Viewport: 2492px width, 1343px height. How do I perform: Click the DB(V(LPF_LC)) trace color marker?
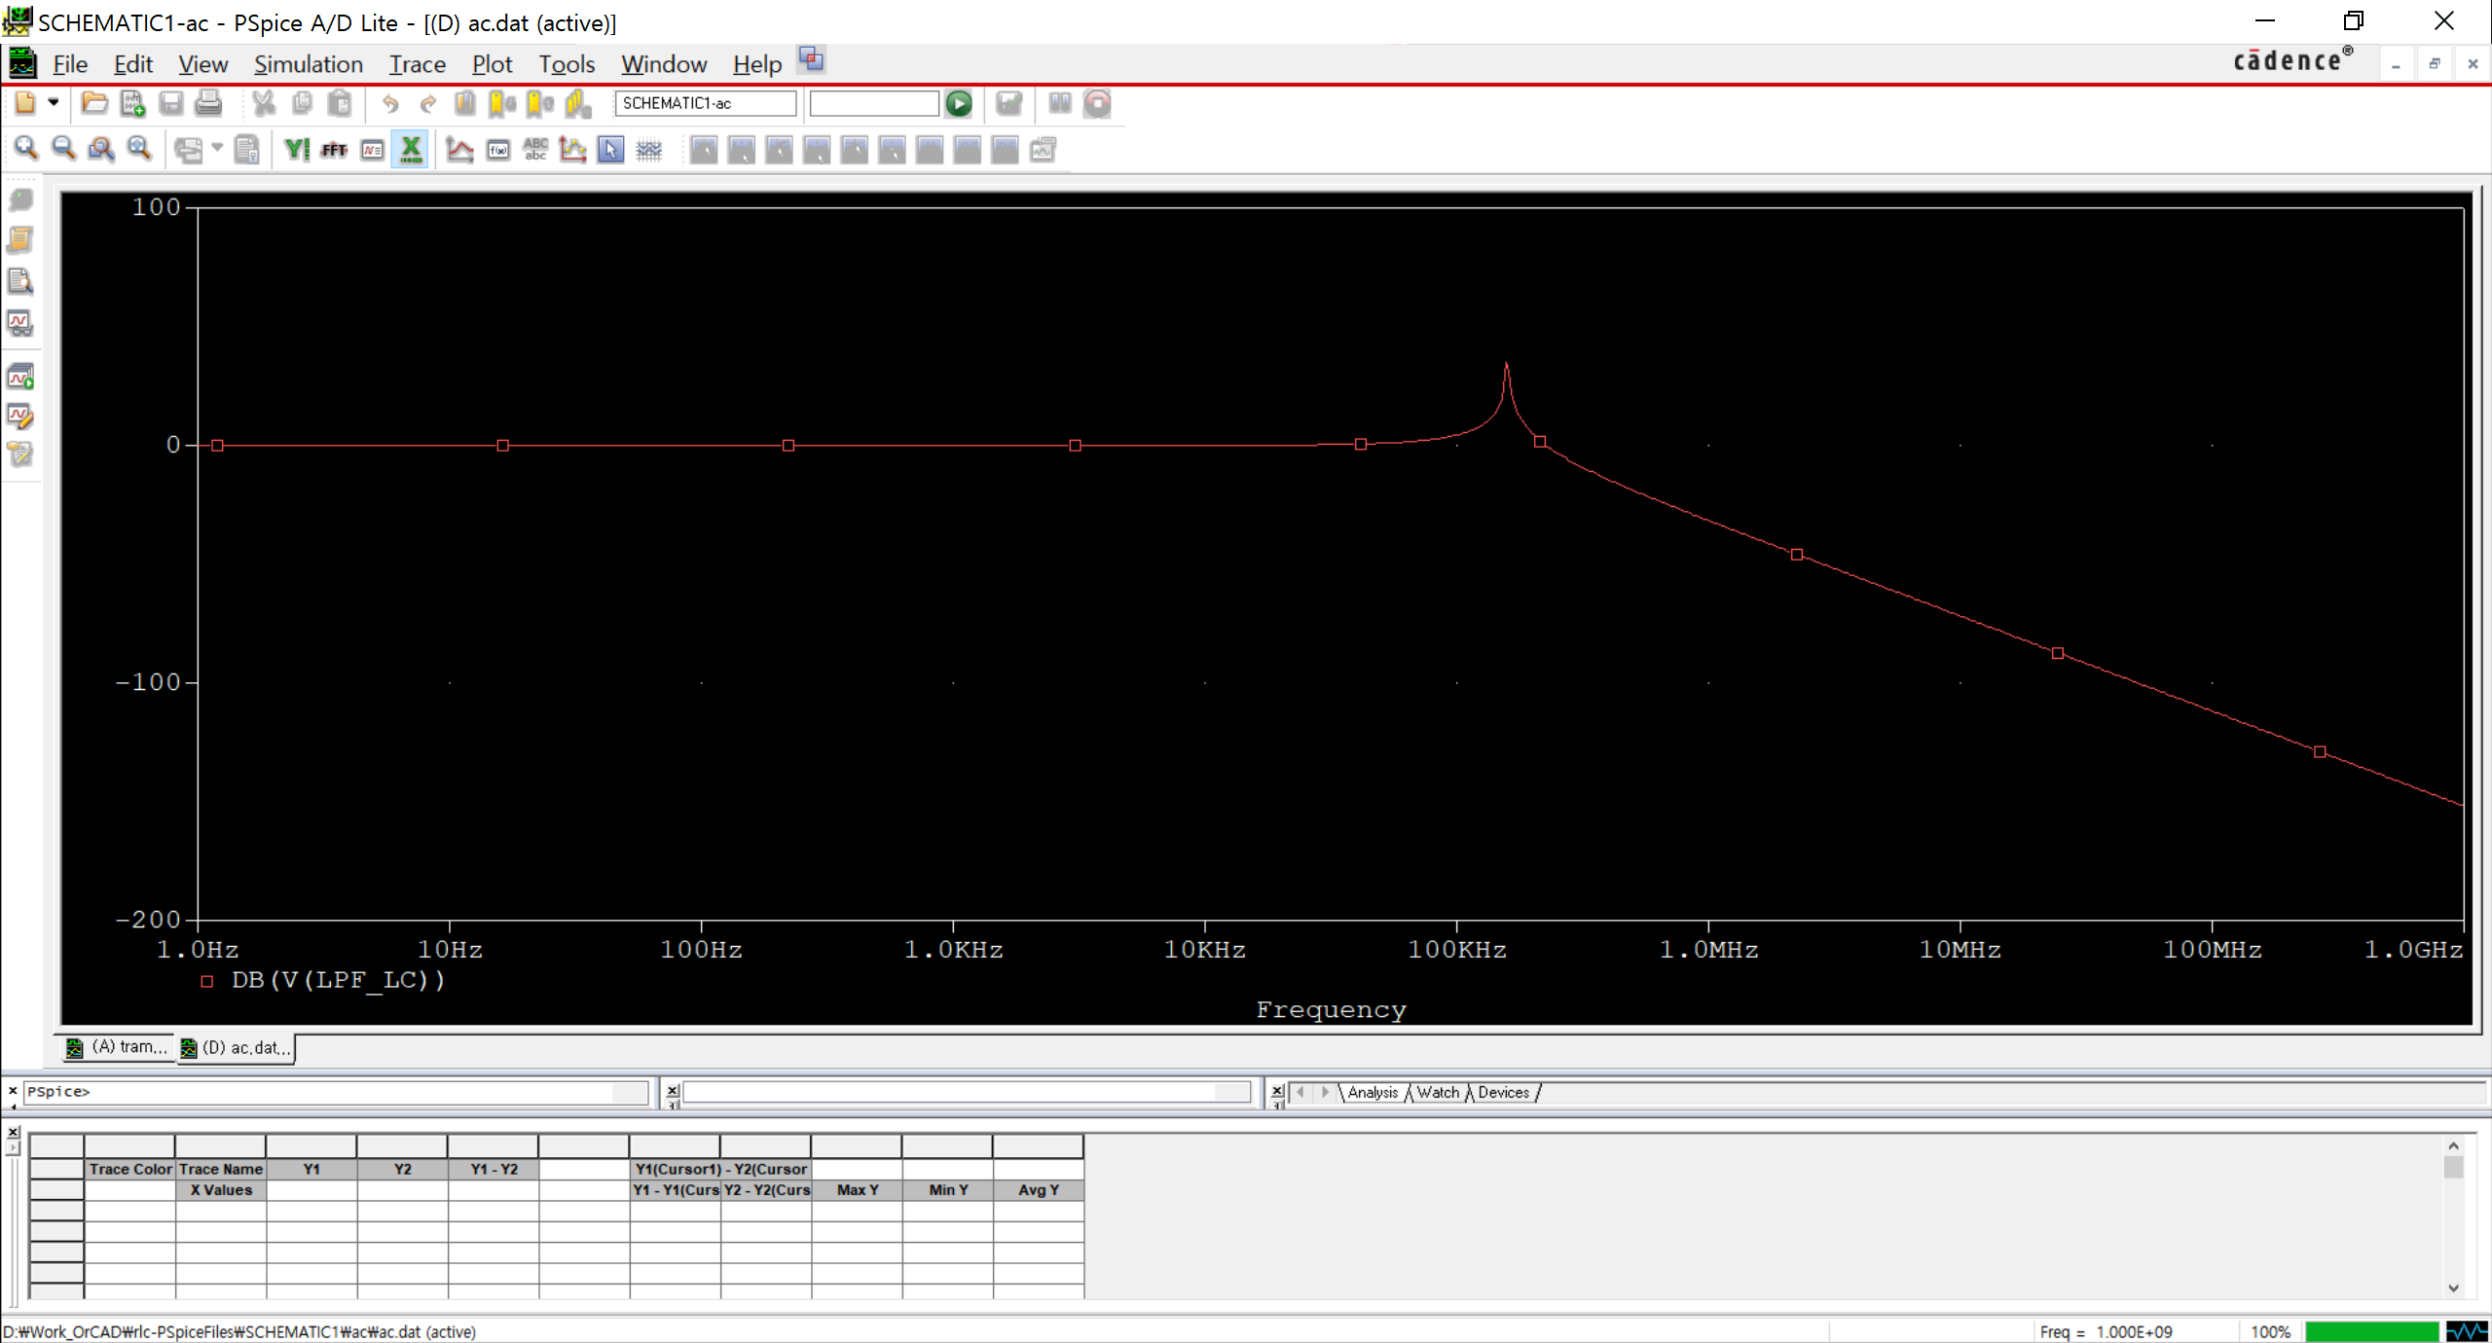(206, 981)
